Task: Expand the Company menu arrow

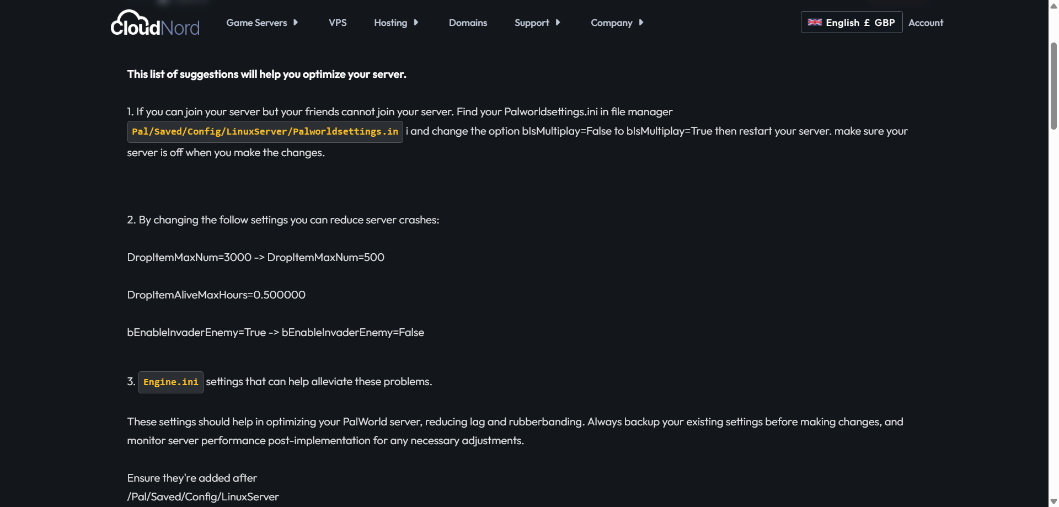Action: click(x=641, y=23)
